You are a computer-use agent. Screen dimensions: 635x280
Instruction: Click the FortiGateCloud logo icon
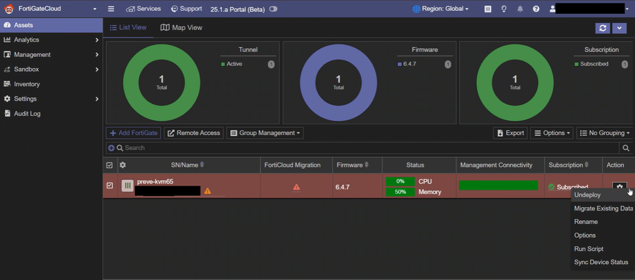pos(8,8)
